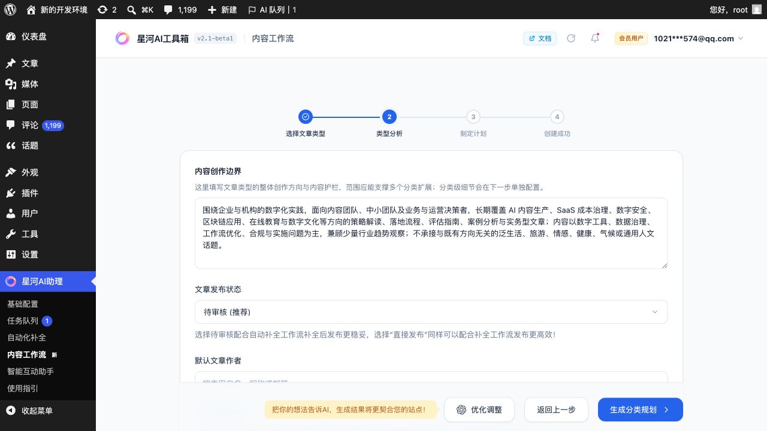Click the 外观 brush icon

point(11,172)
